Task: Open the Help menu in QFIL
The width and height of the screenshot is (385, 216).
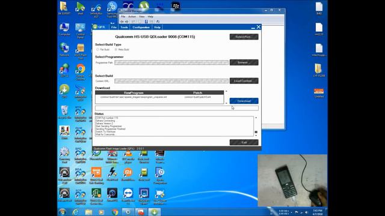Action: (157, 27)
